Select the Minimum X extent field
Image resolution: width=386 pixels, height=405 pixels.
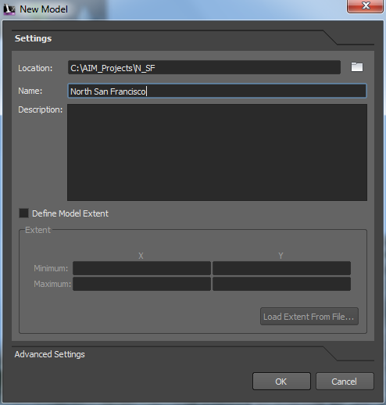(x=141, y=268)
